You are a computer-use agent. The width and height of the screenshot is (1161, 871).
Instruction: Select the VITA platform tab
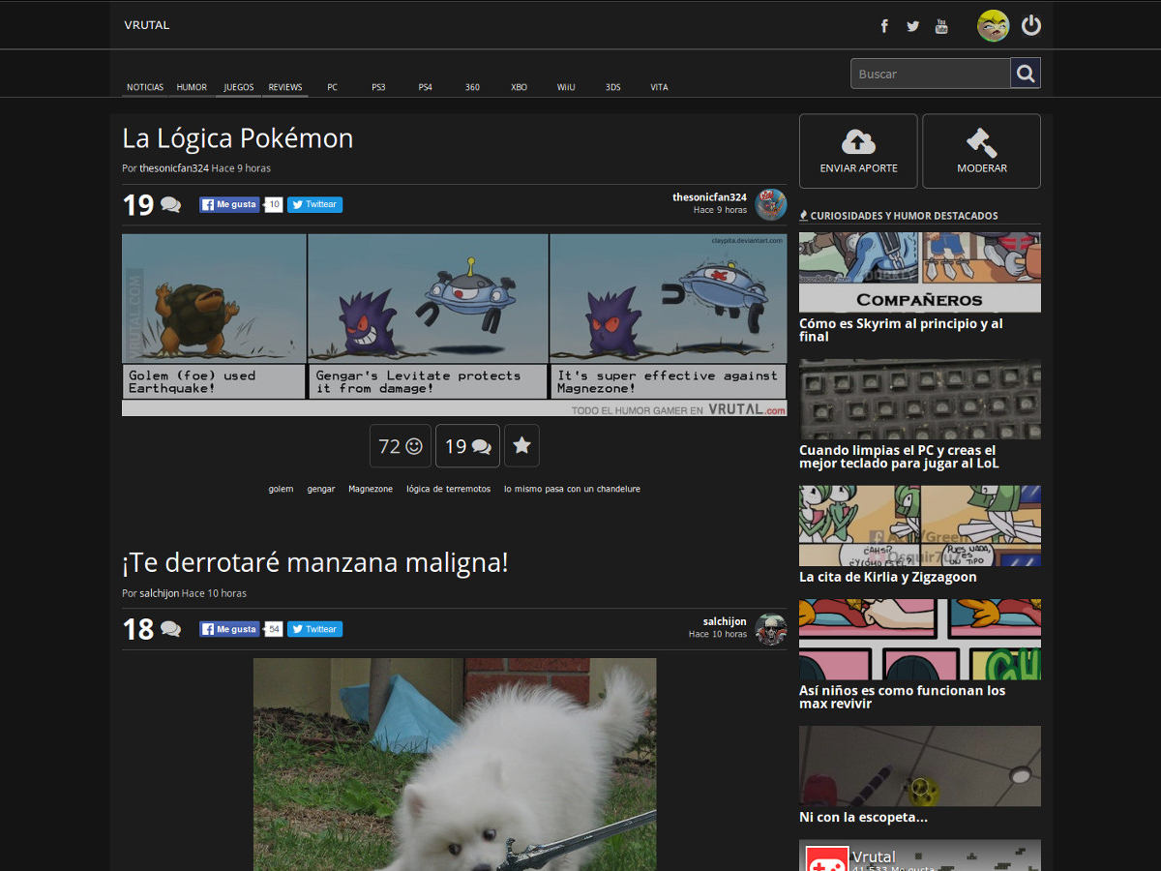pyautogui.click(x=659, y=87)
